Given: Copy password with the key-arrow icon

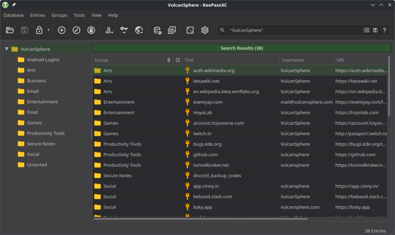Looking at the screenshot, I should click(124, 30).
